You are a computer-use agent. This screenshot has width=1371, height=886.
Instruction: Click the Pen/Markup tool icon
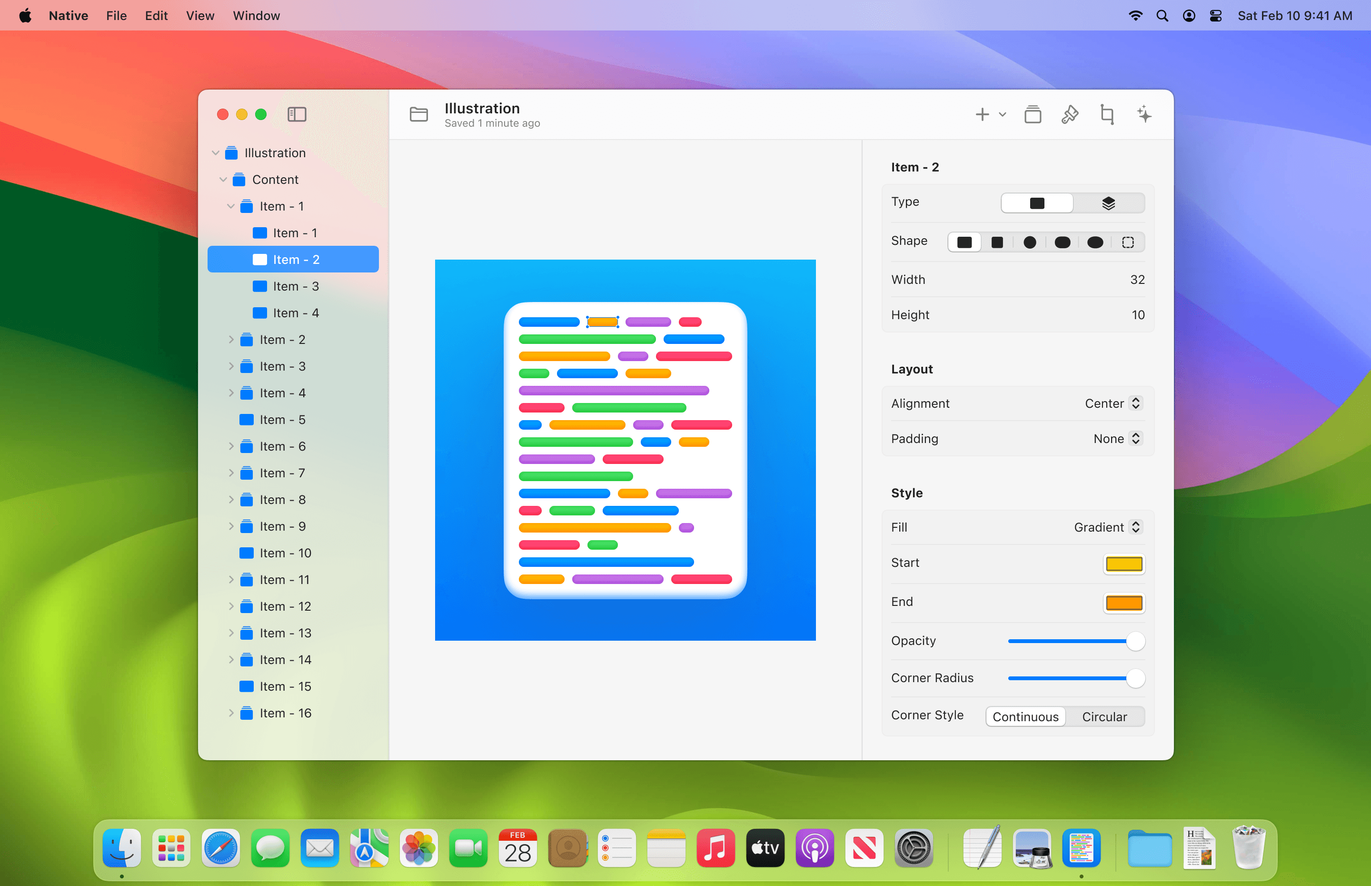(x=1069, y=114)
